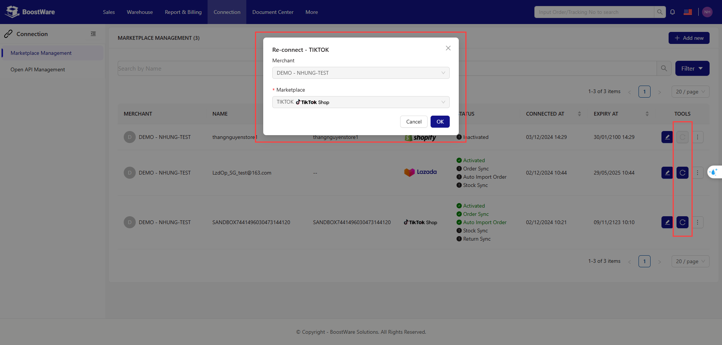The height and width of the screenshot is (345, 722).
Task: Open the Filter dropdown
Action: click(692, 68)
